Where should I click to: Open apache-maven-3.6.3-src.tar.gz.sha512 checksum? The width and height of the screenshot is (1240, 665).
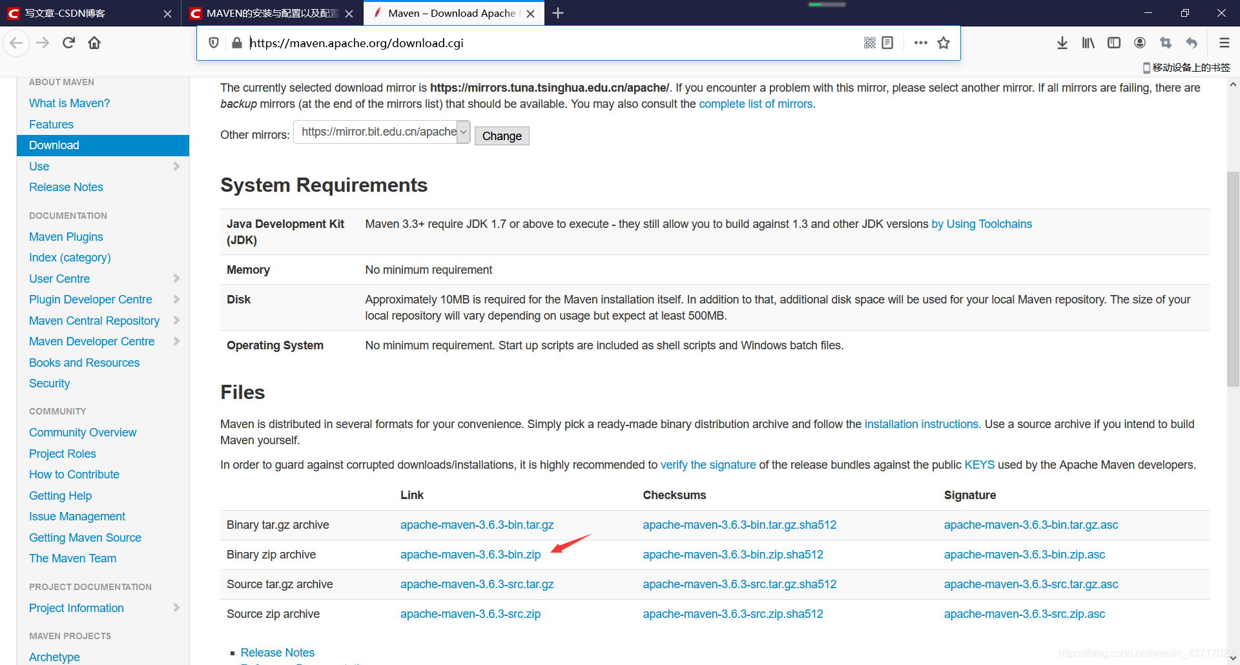click(739, 584)
